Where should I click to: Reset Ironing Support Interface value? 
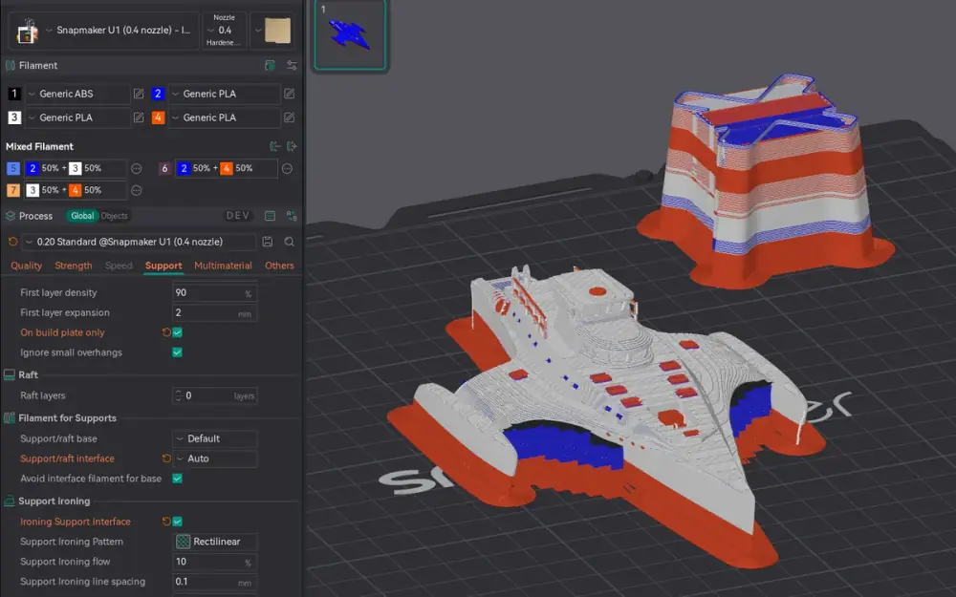pyautogui.click(x=165, y=522)
